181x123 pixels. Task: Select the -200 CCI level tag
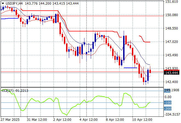pos(168,109)
